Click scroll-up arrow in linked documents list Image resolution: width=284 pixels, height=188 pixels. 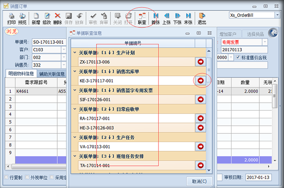[209, 51]
